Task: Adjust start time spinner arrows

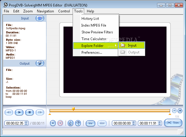Action: click(133, 123)
